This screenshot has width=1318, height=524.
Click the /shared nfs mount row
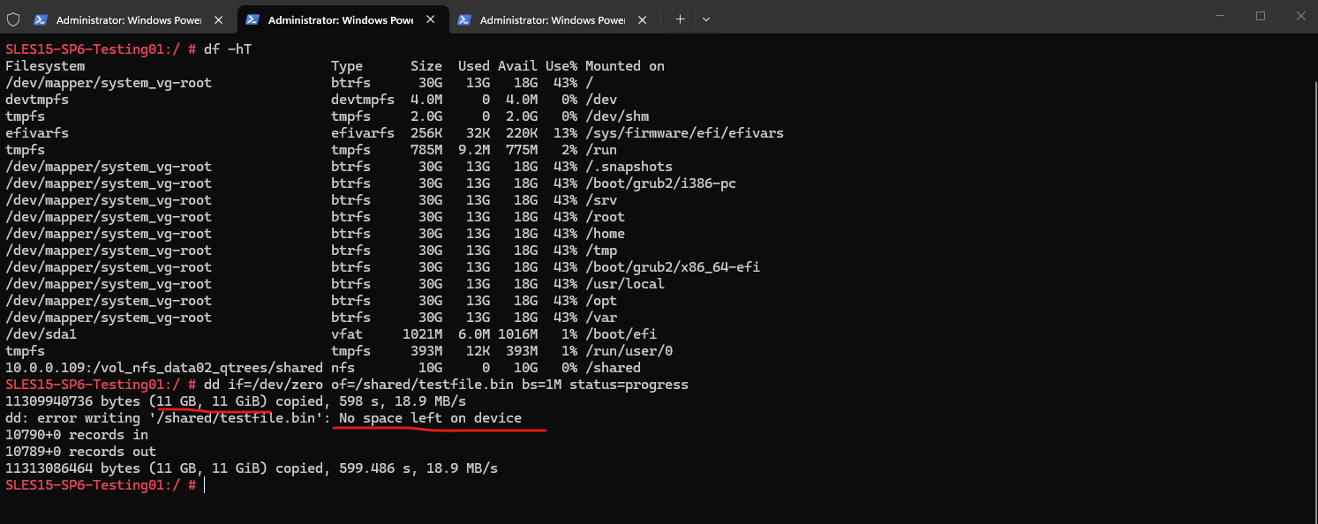click(x=323, y=368)
